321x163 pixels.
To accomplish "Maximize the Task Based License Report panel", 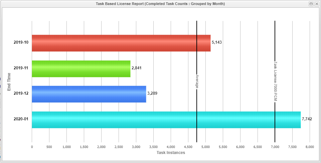I will coord(311,4).
